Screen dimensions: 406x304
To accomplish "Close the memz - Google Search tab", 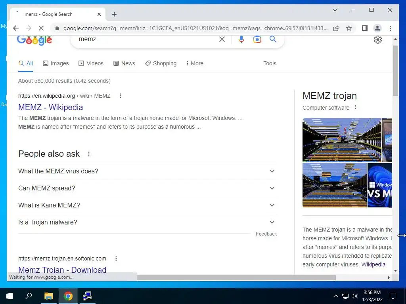I will click(x=99, y=14).
